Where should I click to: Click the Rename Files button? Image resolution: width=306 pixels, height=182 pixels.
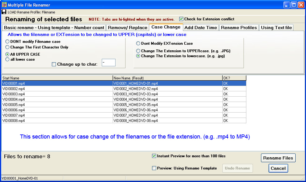[x=278, y=158]
